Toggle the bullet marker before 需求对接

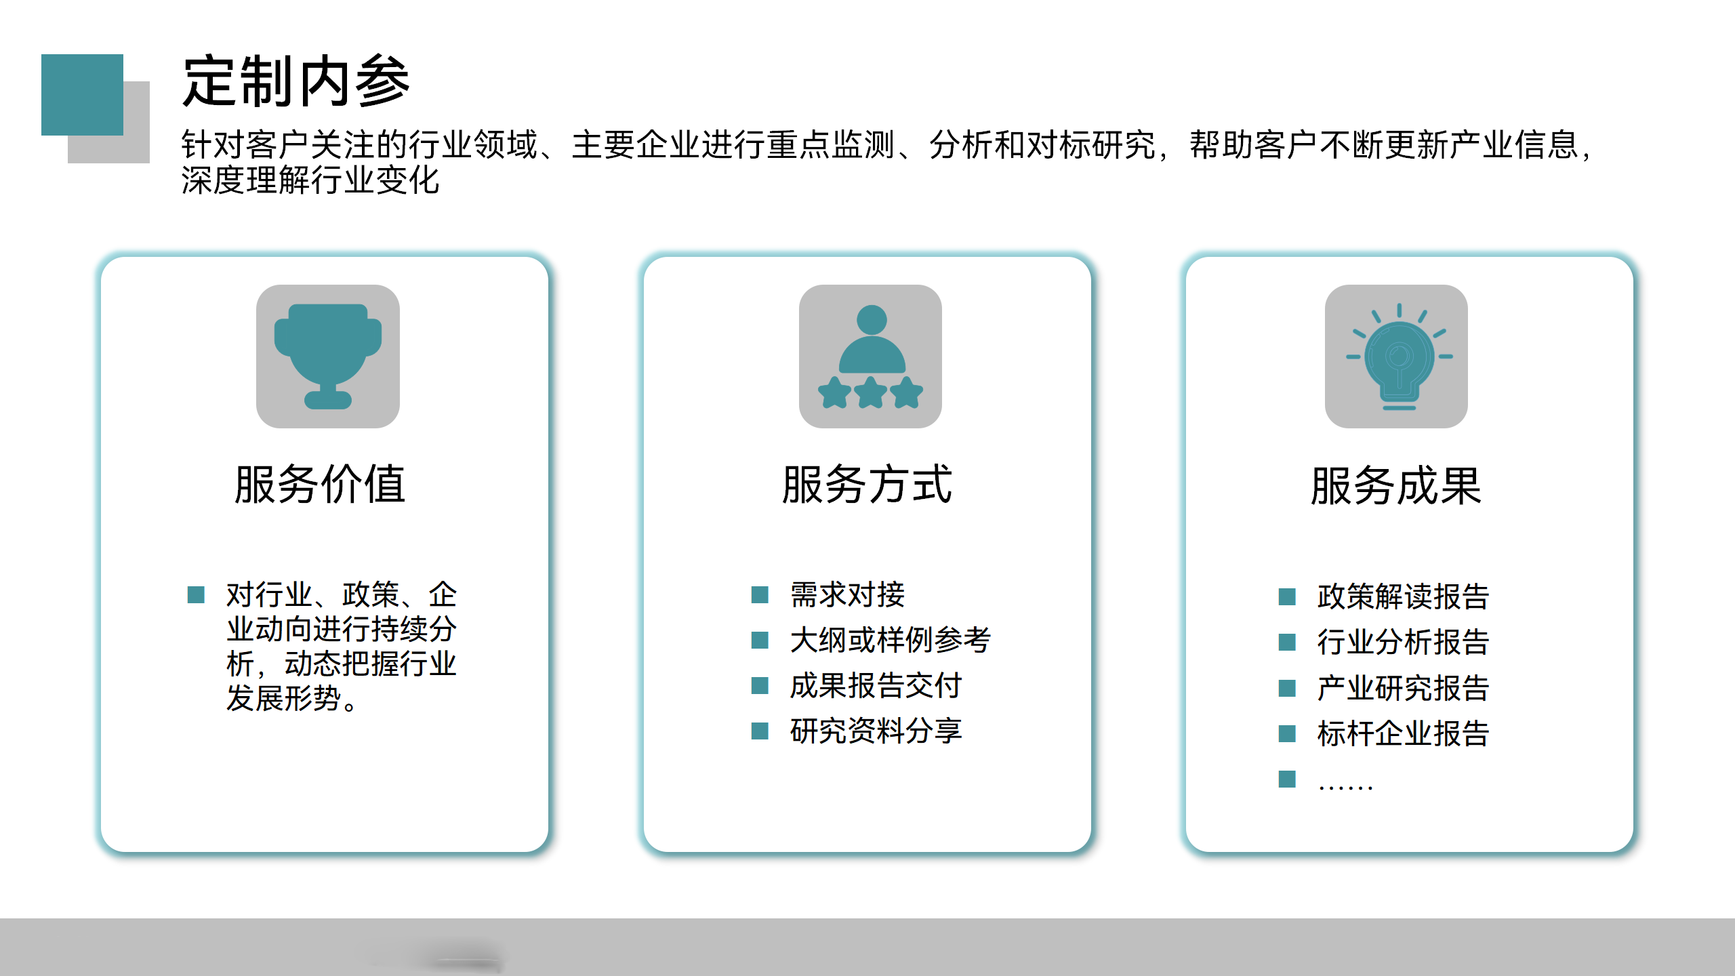coord(760,595)
